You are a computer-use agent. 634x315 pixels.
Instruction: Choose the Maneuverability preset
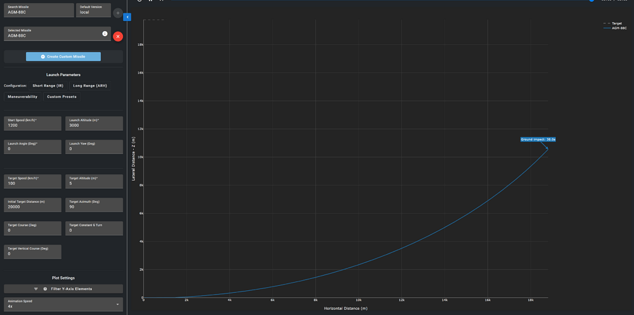(23, 96)
